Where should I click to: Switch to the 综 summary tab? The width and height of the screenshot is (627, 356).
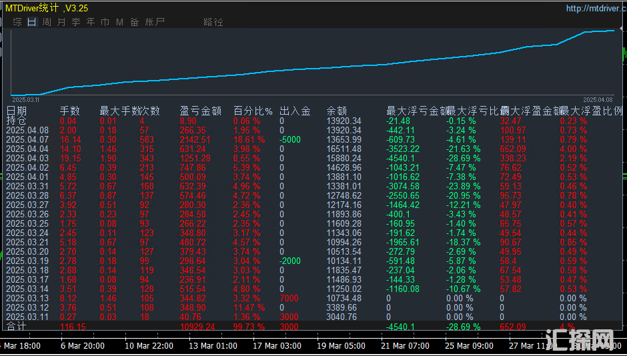[17, 22]
